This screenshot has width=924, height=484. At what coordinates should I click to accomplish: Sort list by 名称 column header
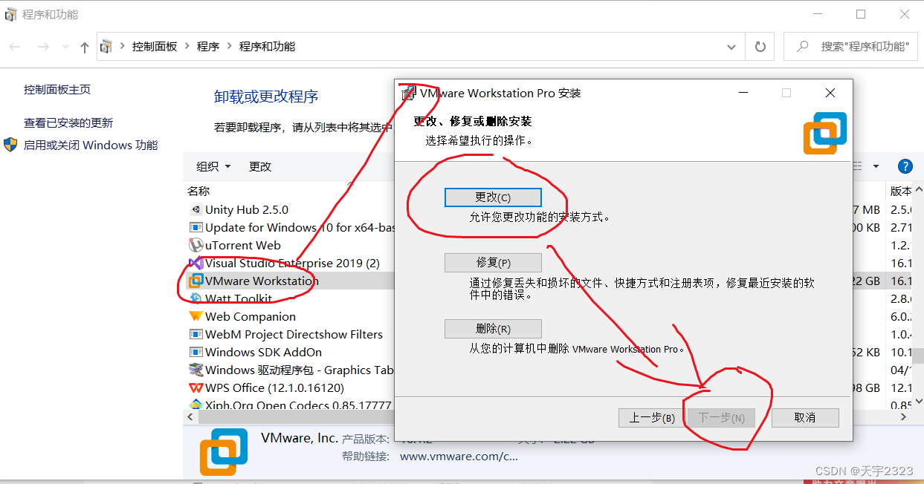198,191
